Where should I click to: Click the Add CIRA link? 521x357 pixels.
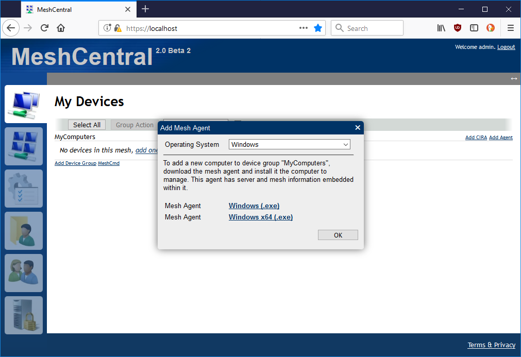click(x=476, y=138)
